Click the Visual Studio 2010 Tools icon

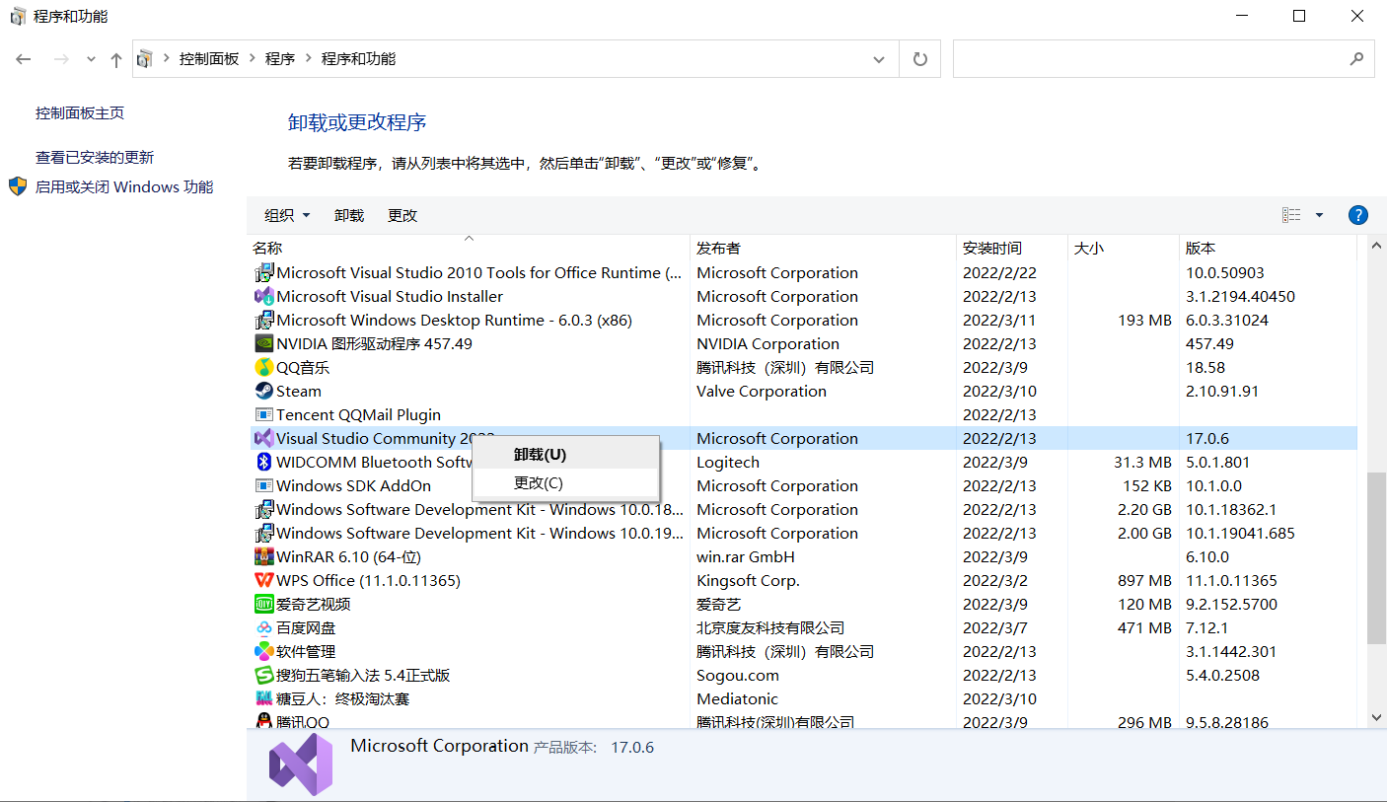263,272
